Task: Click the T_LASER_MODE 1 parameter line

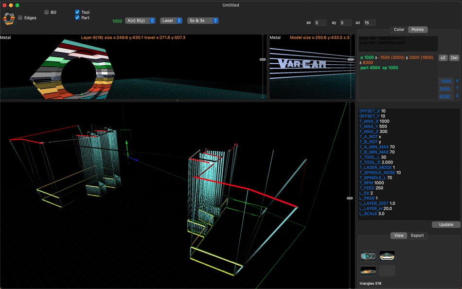Action: (377, 167)
